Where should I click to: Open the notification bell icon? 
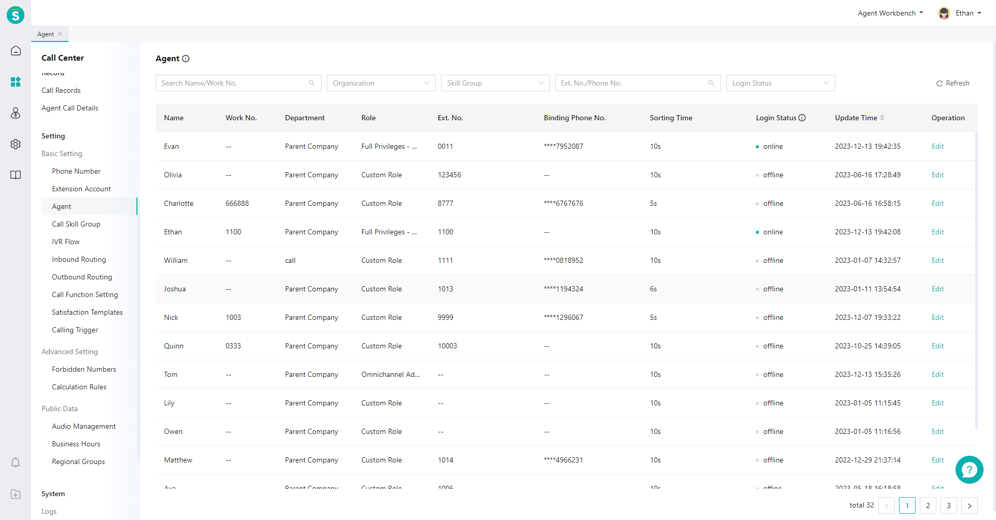click(x=16, y=462)
